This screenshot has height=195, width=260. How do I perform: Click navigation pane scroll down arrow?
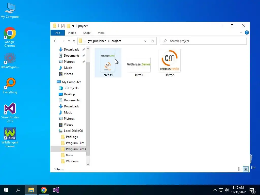tap(88, 164)
